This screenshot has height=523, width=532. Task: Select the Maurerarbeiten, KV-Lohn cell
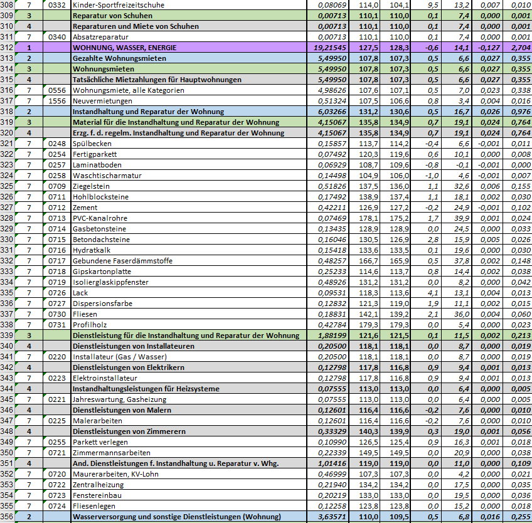point(188,474)
